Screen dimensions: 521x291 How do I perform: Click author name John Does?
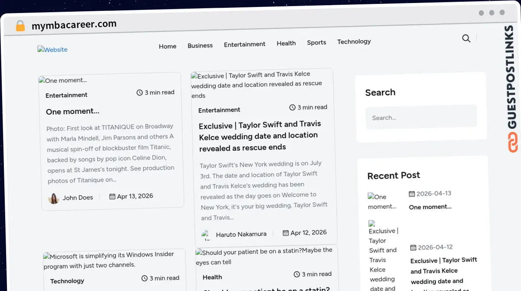coord(78,198)
